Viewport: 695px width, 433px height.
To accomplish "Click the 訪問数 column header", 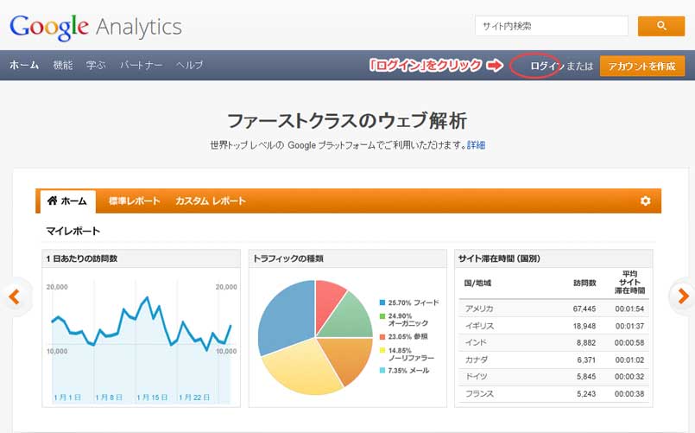I will click(584, 283).
